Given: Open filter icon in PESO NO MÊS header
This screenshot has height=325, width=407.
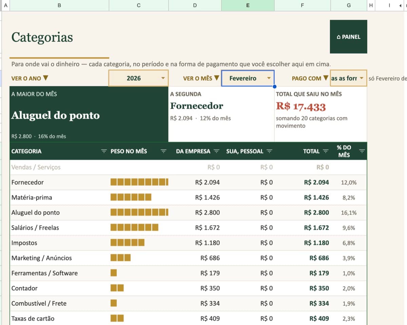Looking at the screenshot, I should (163, 151).
